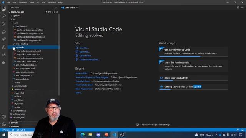
Task: Collapse all folders in Explorer
Action: [57, 12]
